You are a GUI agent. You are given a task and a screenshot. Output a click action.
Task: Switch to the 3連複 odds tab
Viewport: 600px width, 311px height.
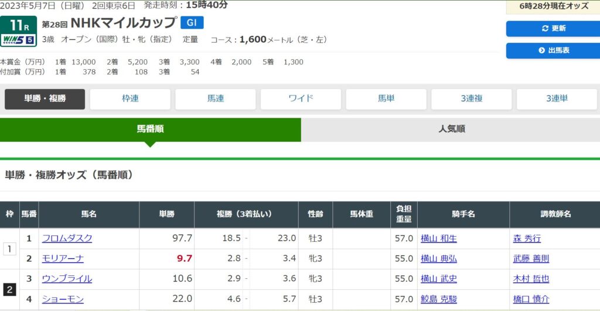472,99
